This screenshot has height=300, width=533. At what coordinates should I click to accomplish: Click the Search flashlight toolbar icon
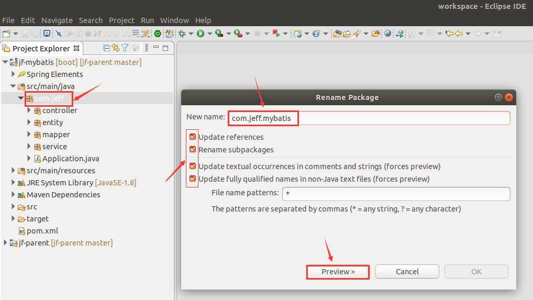point(356,34)
